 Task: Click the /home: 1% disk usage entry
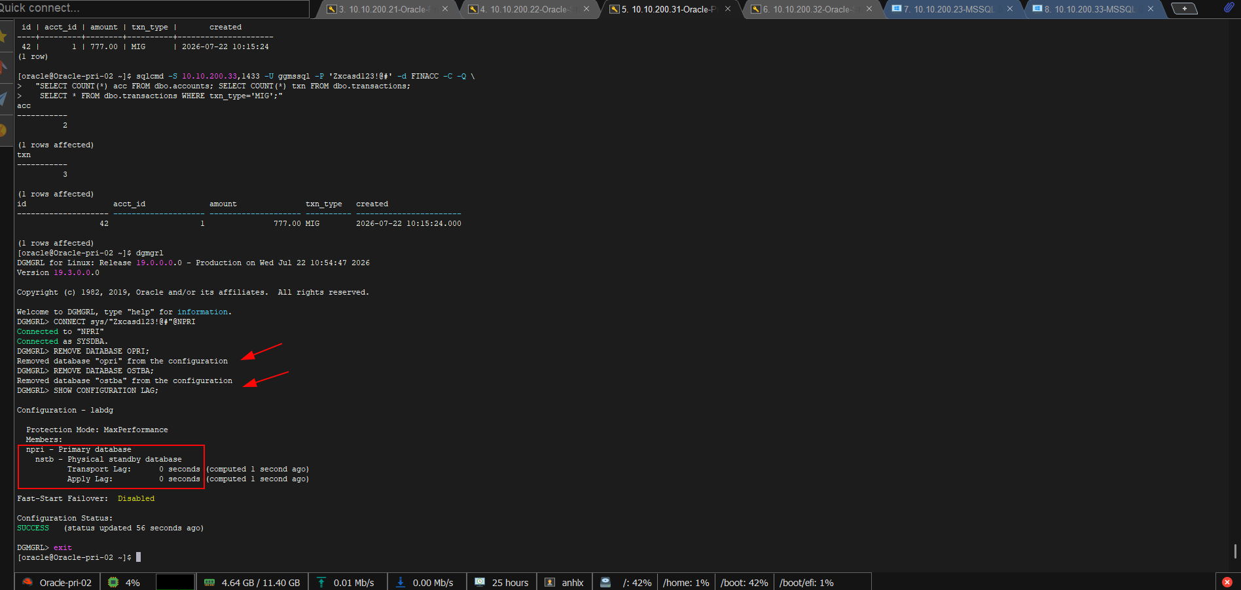click(686, 583)
